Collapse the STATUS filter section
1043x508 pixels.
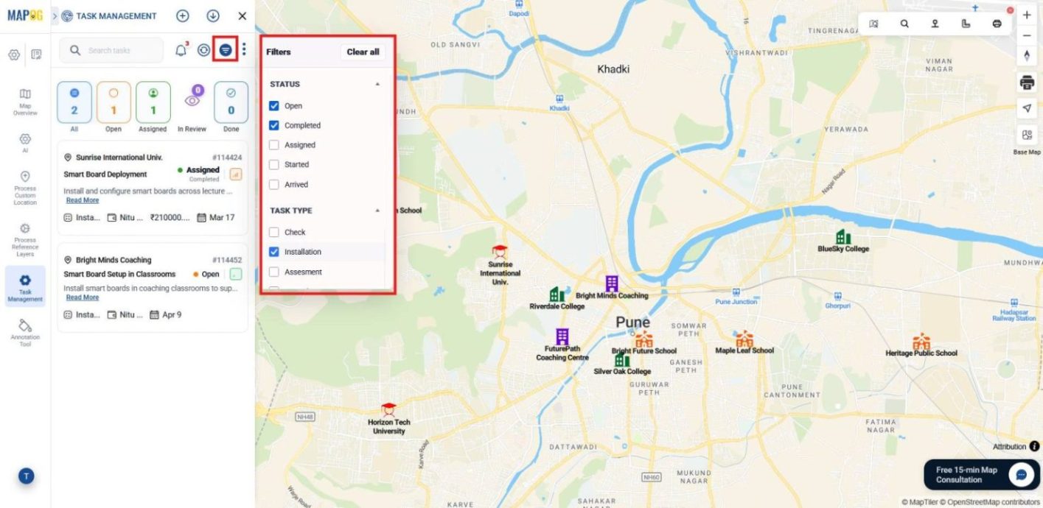pyautogui.click(x=377, y=84)
